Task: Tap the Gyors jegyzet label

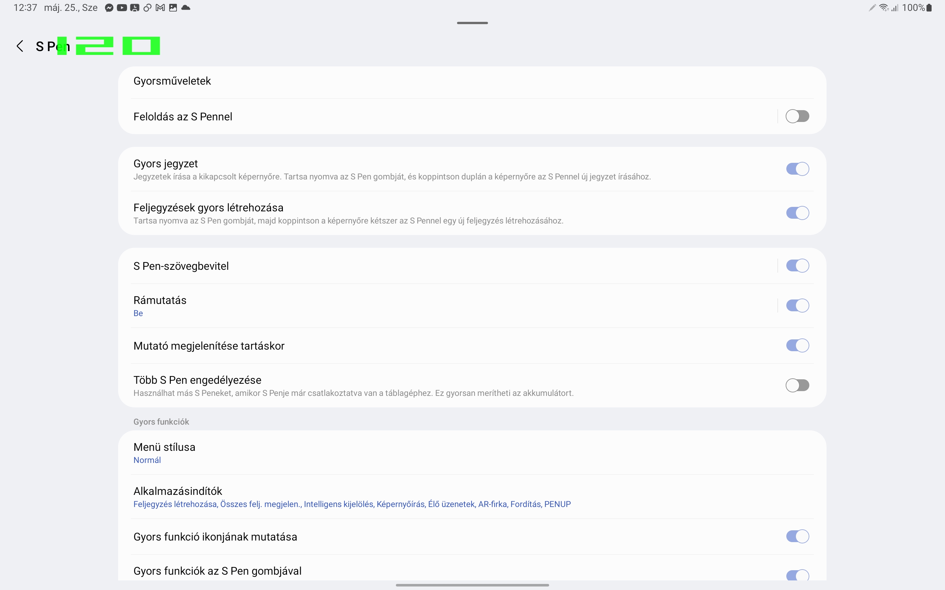Action: click(165, 163)
